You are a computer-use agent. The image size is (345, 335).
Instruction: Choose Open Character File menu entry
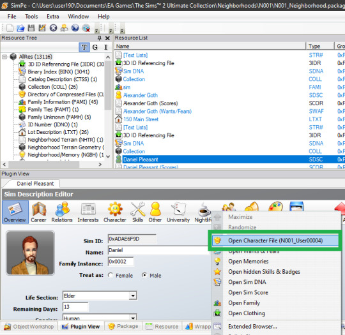[x=275, y=241]
